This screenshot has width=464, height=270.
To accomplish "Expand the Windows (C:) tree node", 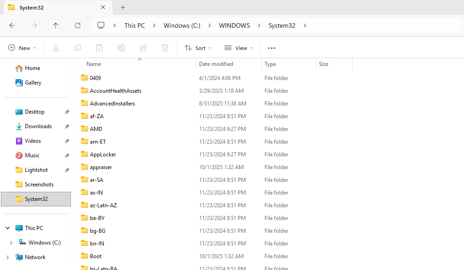I will point(11,243).
